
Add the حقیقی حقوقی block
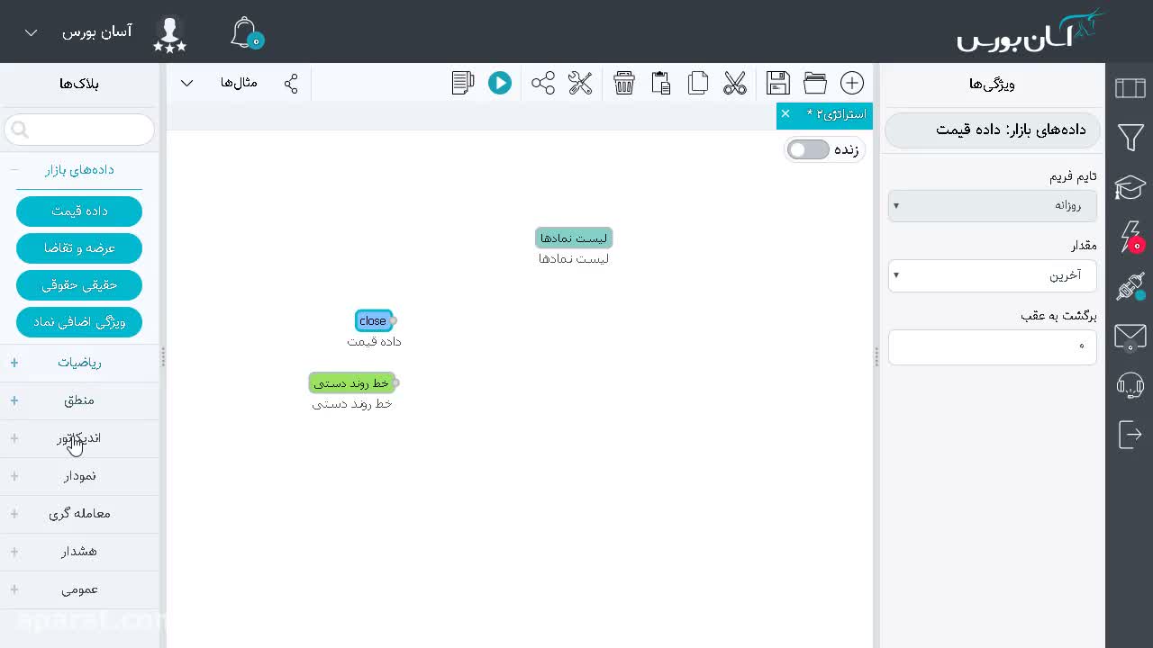(x=79, y=284)
